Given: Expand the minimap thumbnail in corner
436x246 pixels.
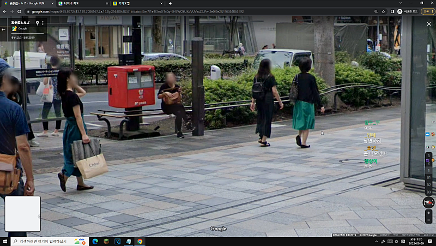Looking at the screenshot, I should [22, 214].
